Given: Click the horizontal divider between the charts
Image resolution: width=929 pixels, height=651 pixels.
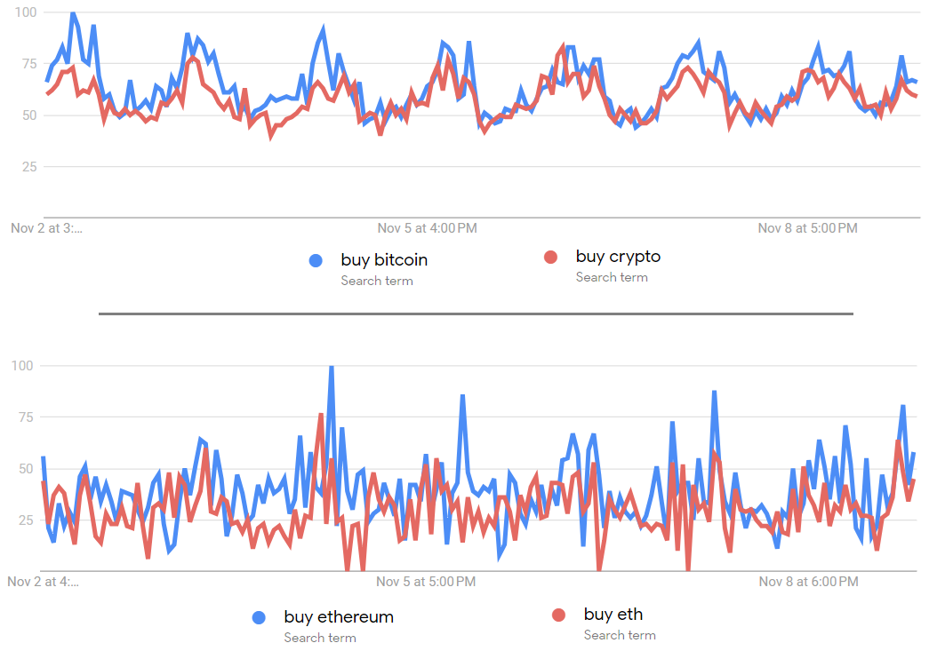Looking at the screenshot, I should click(x=476, y=314).
